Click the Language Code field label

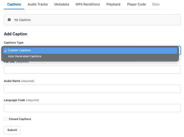[x=14, y=100]
